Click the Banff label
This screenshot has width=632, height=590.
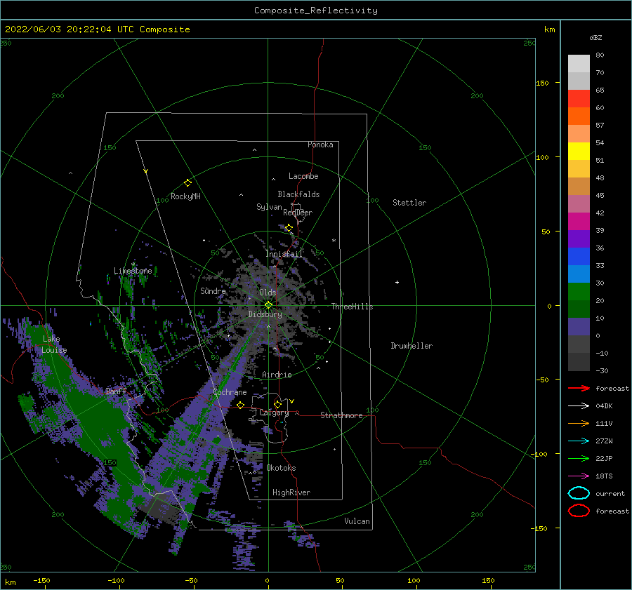[x=116, y=391]
